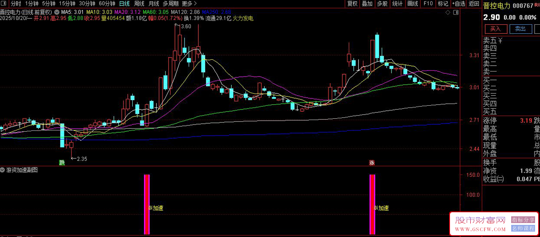The width and height of the screenshot is (540, 237).
Task: Click the top-left window icon
Action: point(4,4)
